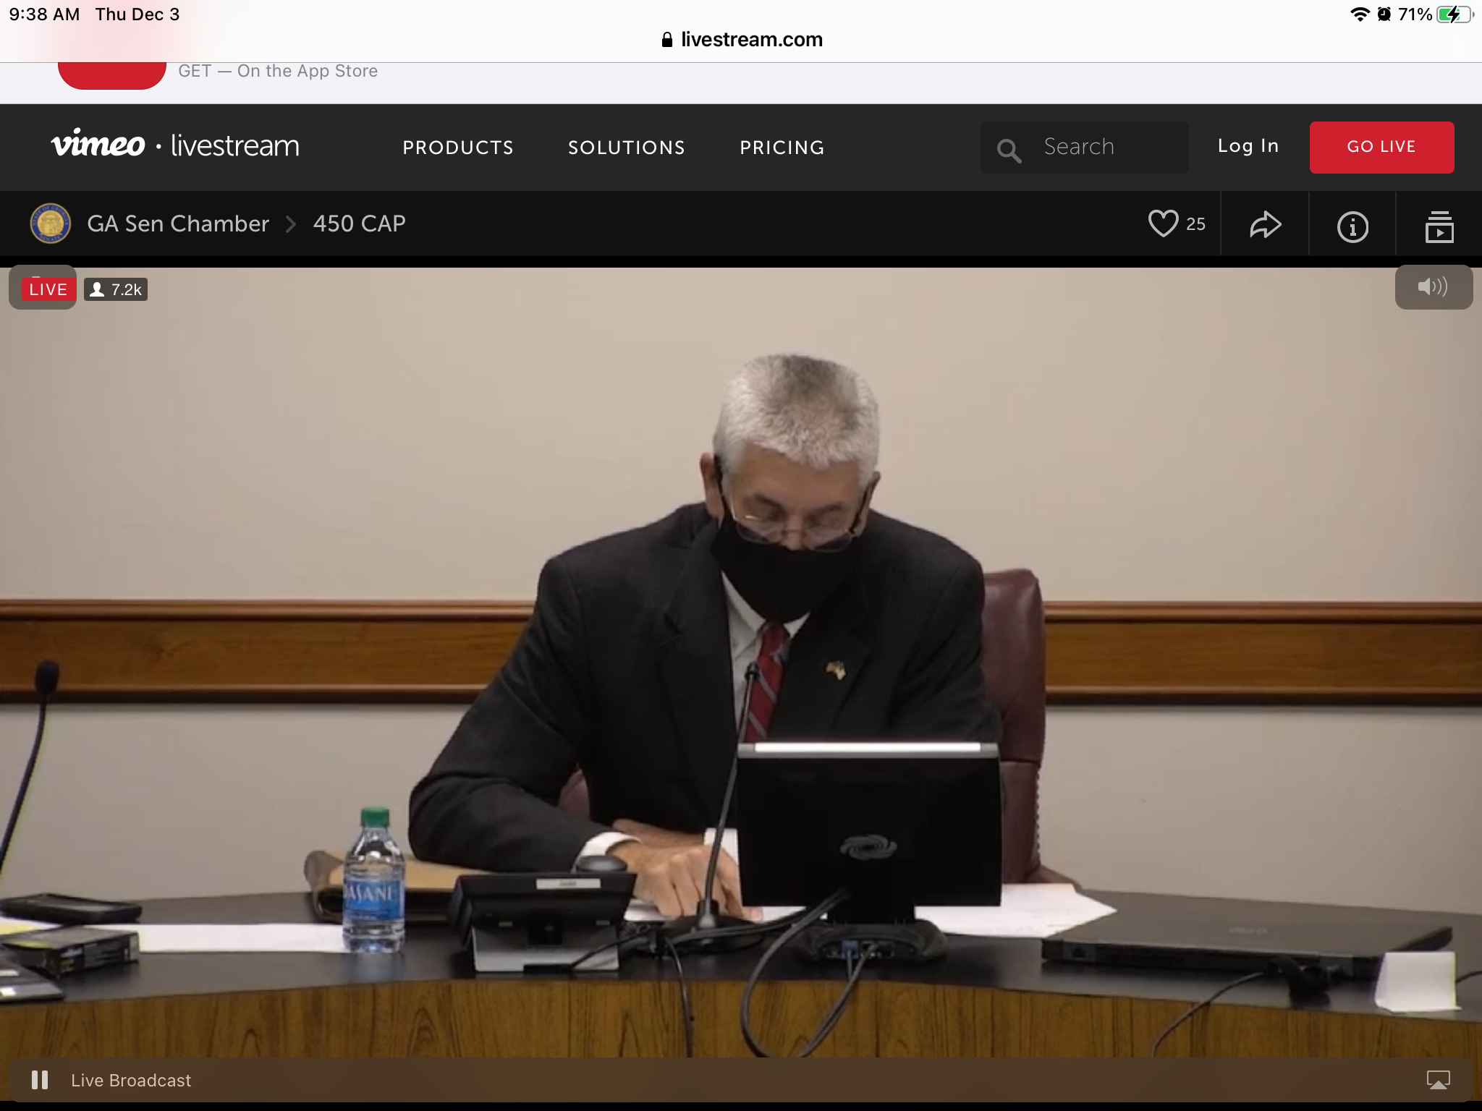Click the search magnifier icon
1482x1111 pixels.
[1009, 150]
